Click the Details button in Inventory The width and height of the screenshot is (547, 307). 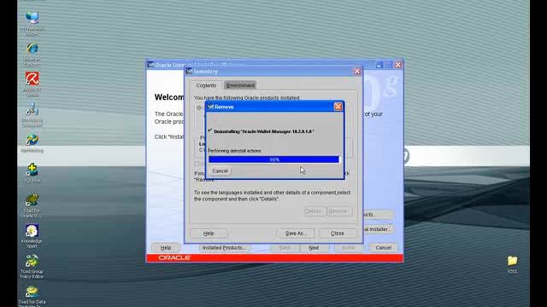[315, 211]
